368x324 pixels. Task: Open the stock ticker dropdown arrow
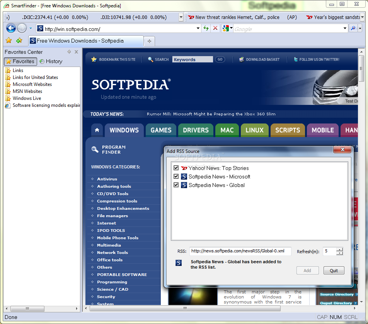point(181,17)
